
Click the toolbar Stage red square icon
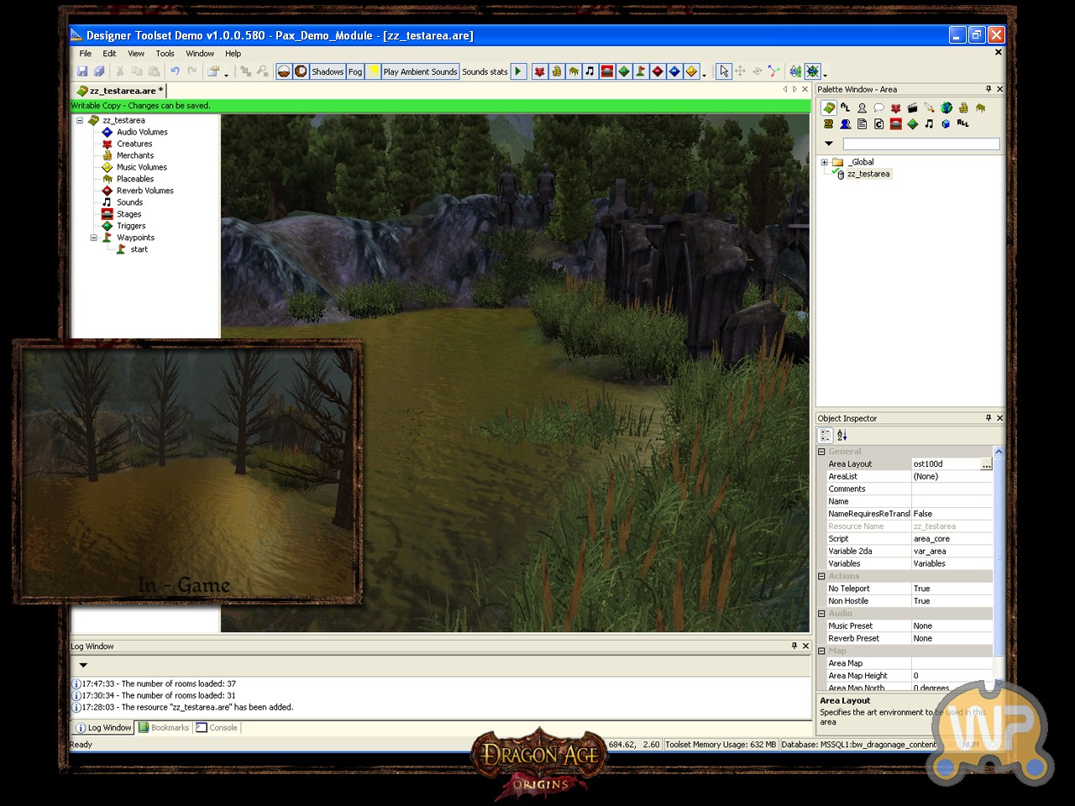click(x=606, y=71)
